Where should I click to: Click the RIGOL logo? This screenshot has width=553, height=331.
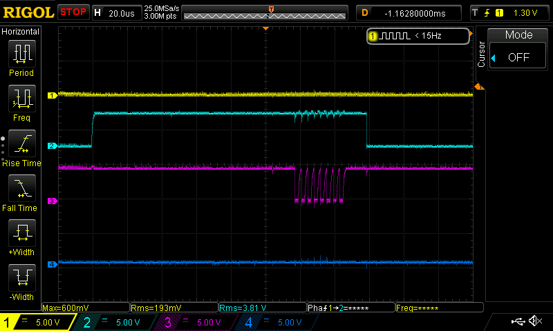[28, 12]
